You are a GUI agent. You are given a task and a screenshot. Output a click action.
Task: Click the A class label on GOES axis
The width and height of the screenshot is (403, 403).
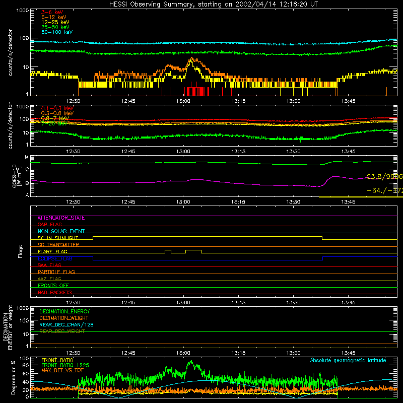(x=27, y=195)
